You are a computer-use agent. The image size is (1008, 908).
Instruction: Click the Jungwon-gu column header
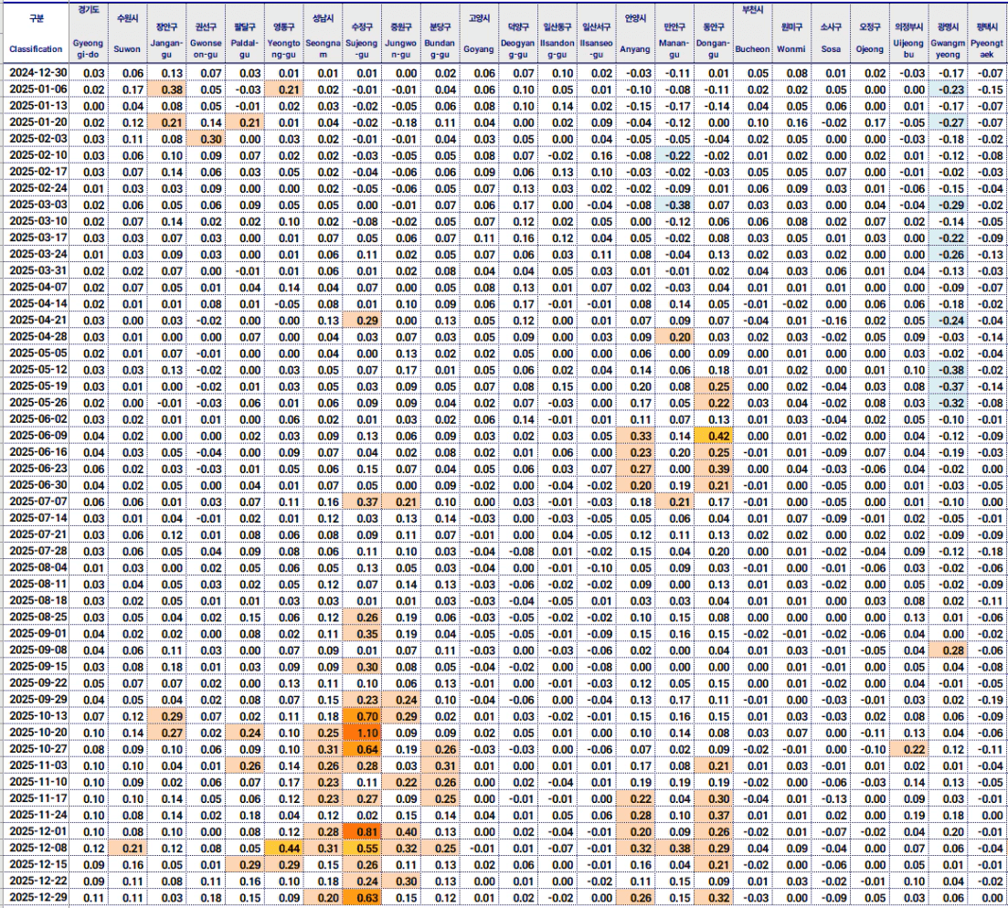click(401, 32)
